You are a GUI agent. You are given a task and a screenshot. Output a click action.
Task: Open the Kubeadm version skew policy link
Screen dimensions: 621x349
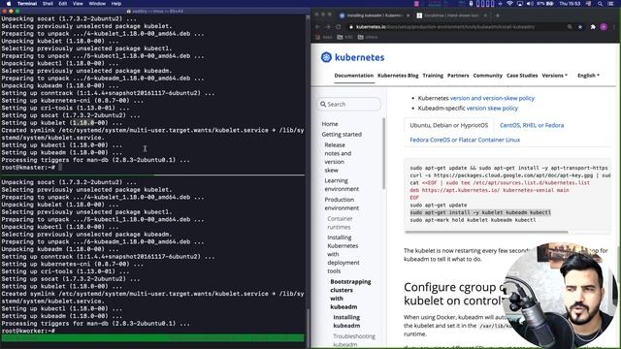click(x=492, y=108)
